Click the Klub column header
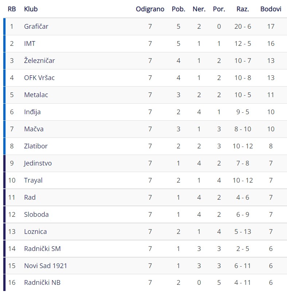 click(31, 9)
